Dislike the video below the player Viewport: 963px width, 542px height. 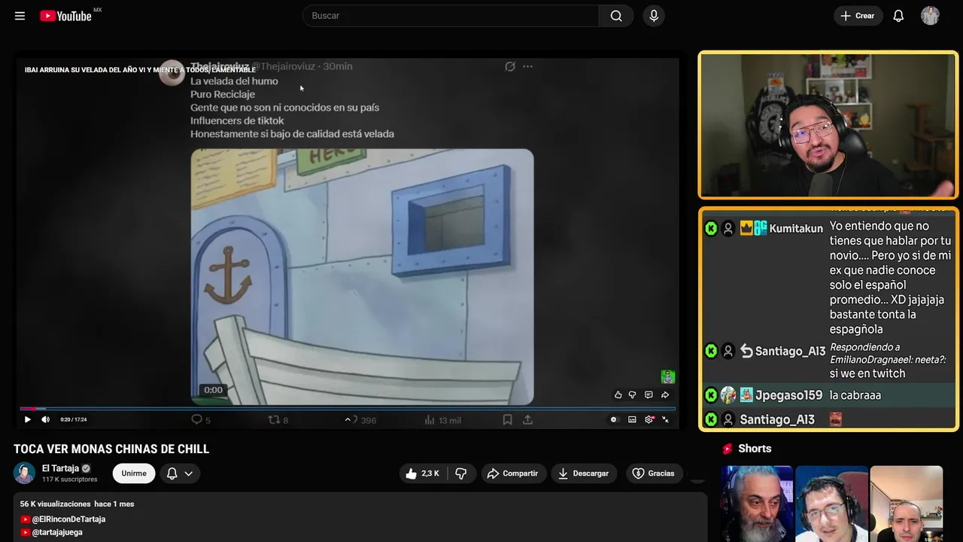point(461,473)
